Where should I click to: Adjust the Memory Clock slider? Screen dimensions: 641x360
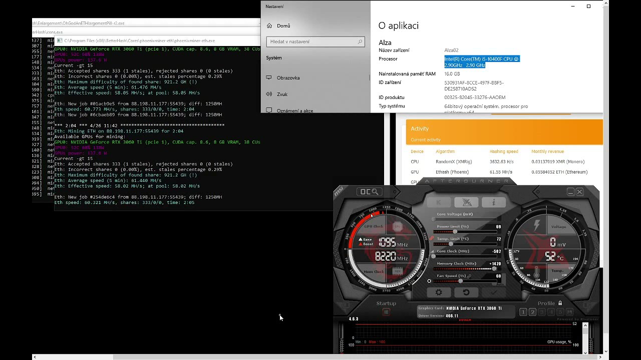coord(465,269)
